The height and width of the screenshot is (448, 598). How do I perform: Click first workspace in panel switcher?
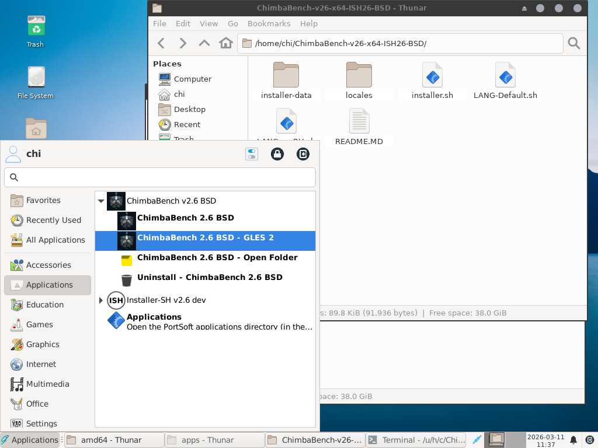[496, 440]
